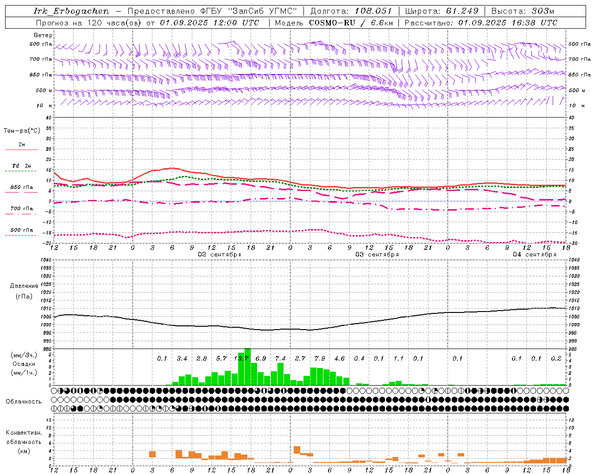Click the 850 гПа temperature legend entry
The width and height of the screenshot is (593, 474).
(x=22, y=187)
